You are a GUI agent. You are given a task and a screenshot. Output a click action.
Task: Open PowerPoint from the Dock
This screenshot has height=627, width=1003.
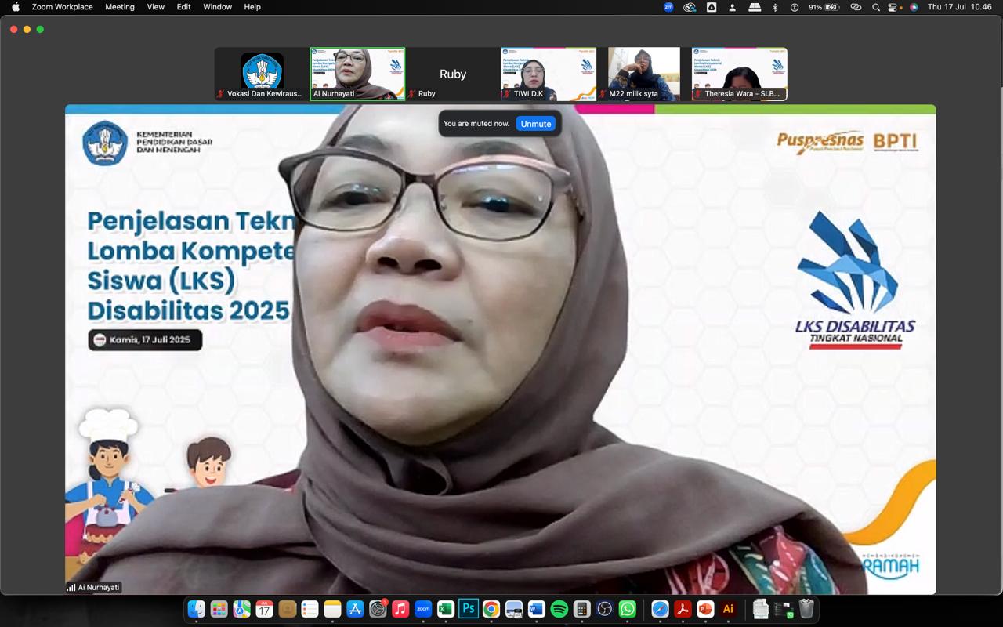click(x=705, y=609)
